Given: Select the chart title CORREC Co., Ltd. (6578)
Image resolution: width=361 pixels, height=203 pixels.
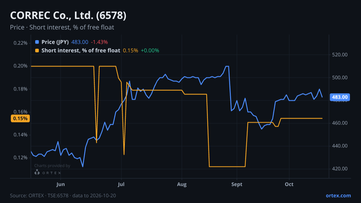Looking at the screenshot, I should [x=68, y=16].
